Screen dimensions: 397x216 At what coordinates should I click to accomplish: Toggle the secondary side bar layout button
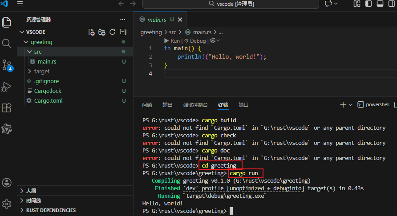click(391, 4)
